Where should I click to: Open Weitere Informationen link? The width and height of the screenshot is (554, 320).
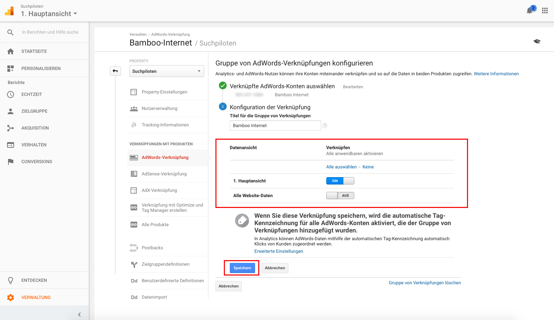pyautogui.click(x=496, y=74)
